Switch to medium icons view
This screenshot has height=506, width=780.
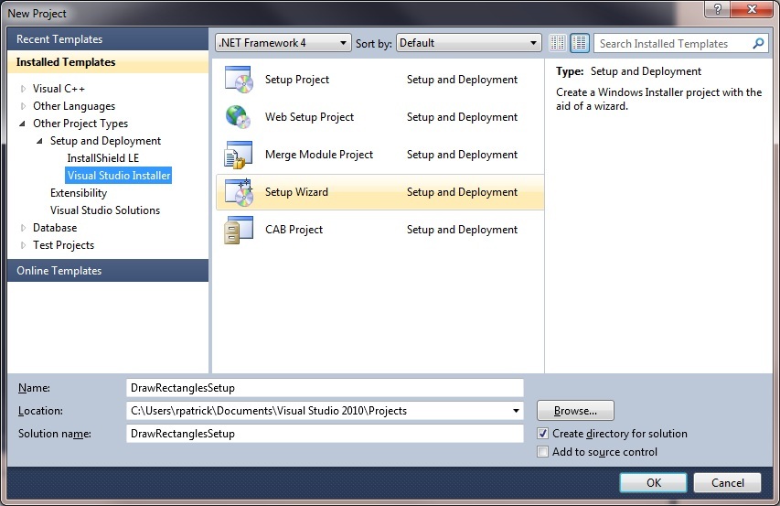[580, 43]
